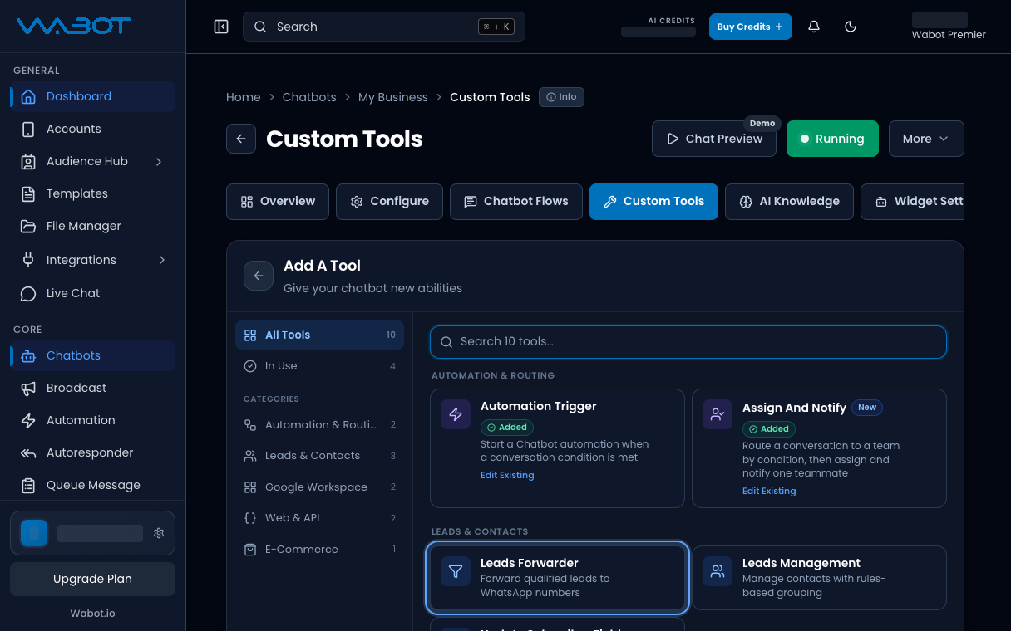
Task: Focus the top Search bar
Action: click(x=384, y=27)
